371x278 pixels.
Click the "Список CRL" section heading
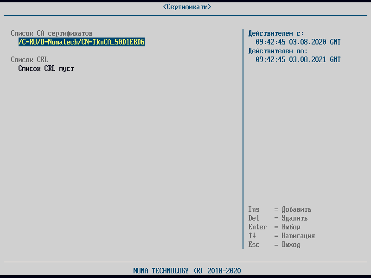[x=29, y=60]
